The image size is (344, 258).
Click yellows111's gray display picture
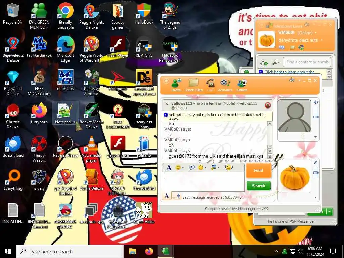coord(294,116)
